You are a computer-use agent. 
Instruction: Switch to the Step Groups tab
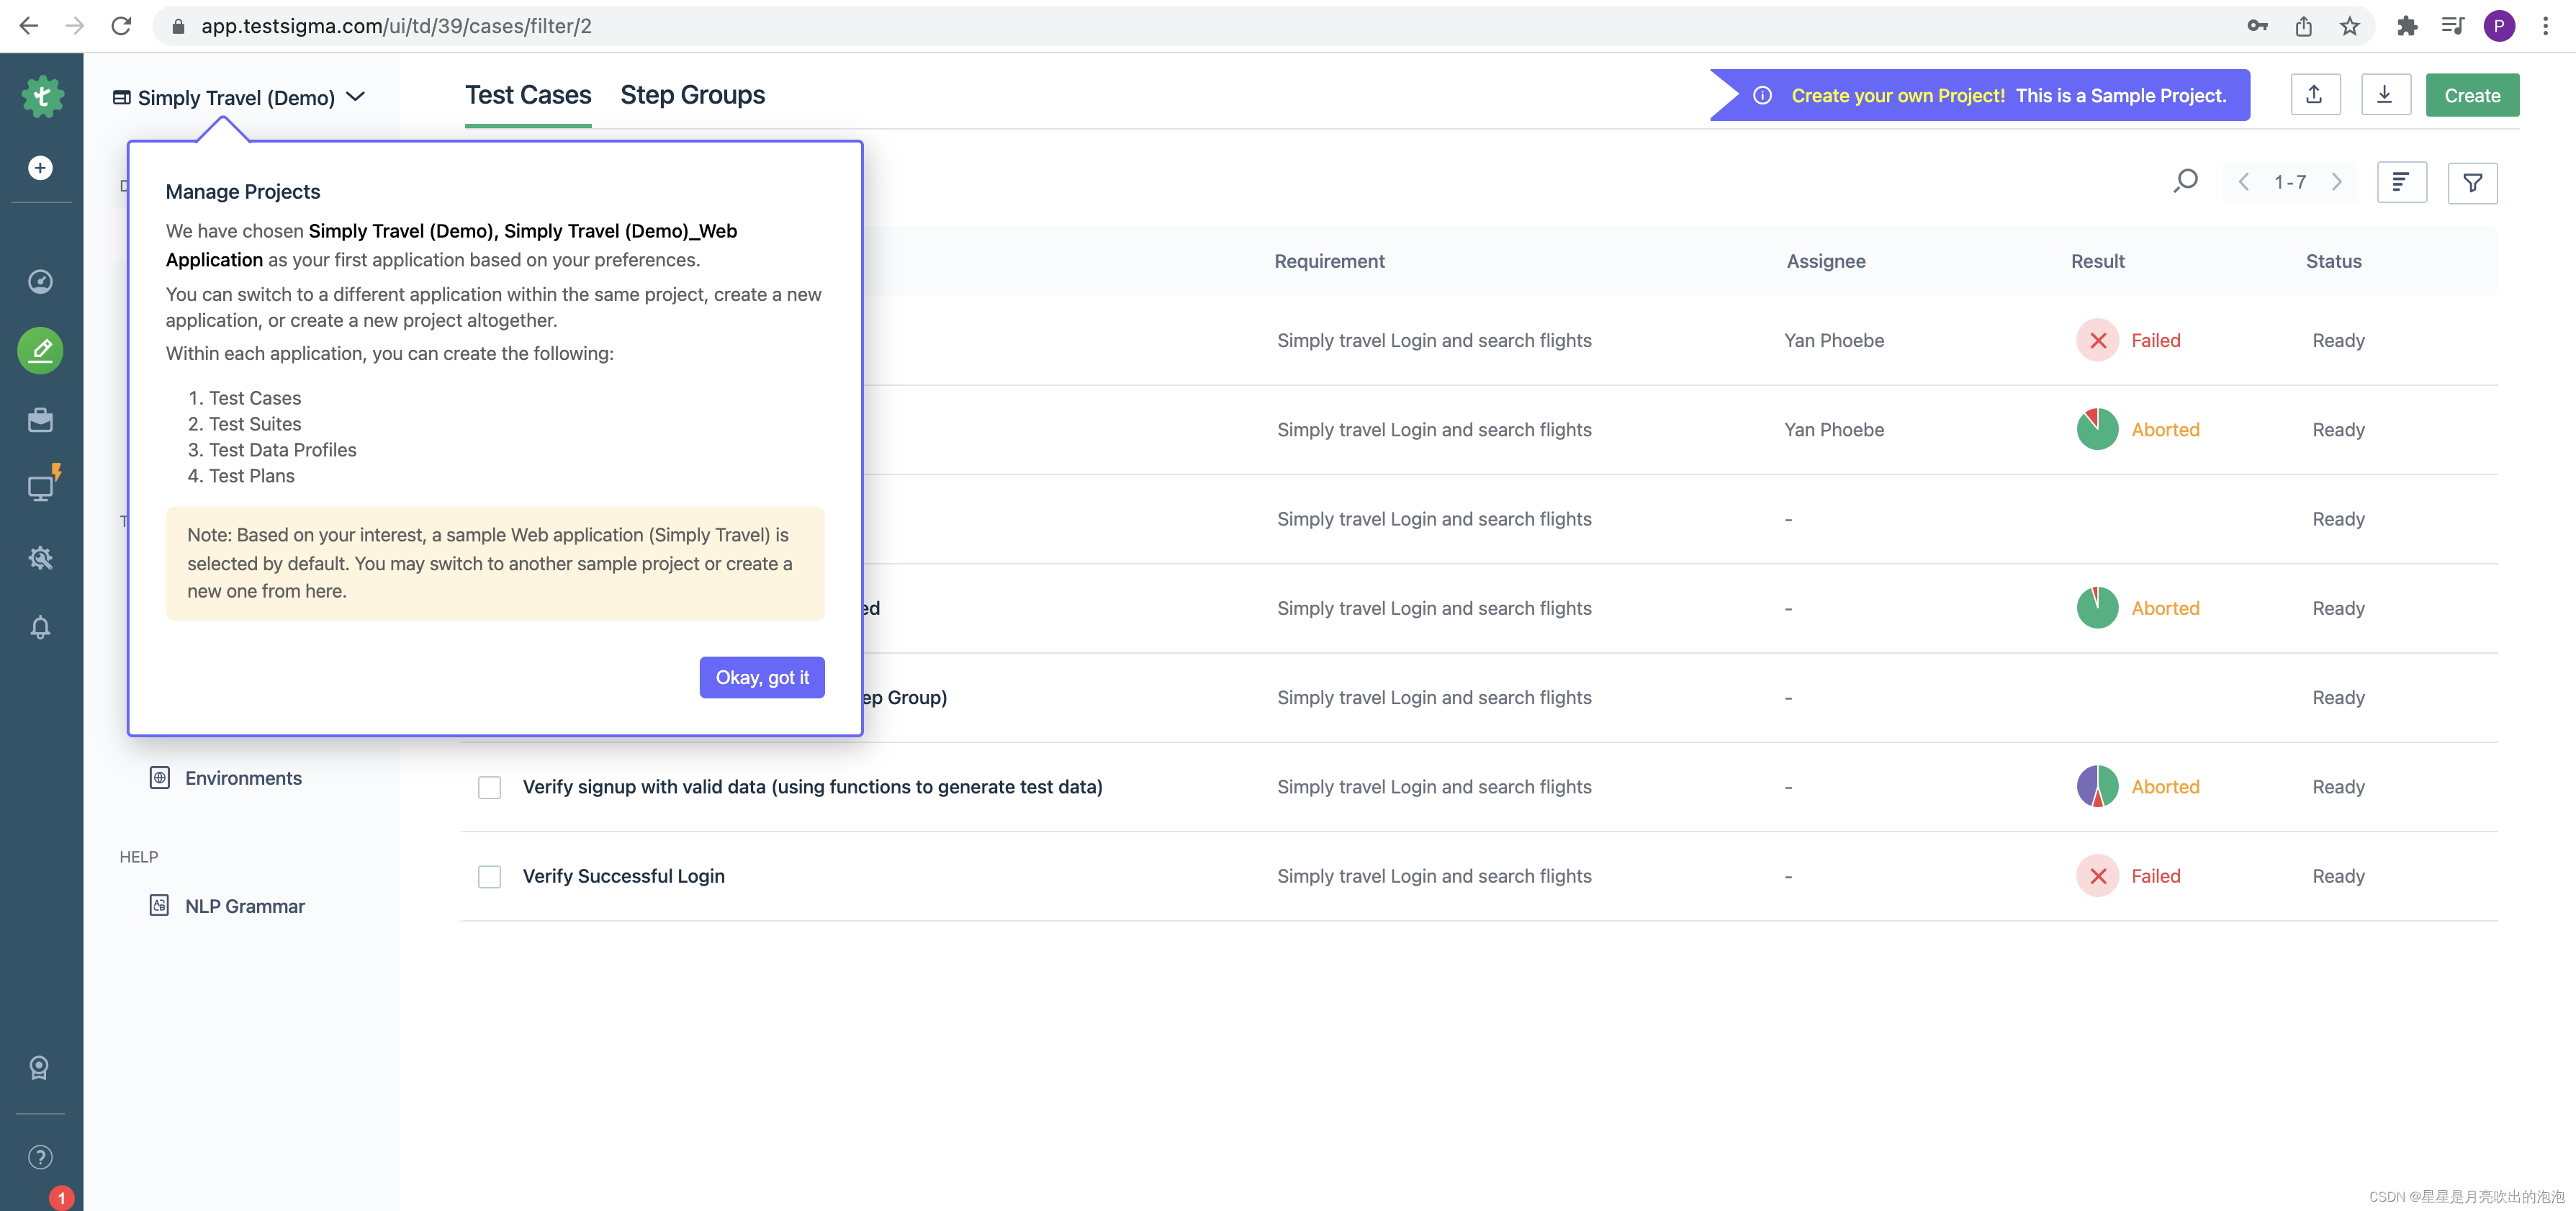692,95
